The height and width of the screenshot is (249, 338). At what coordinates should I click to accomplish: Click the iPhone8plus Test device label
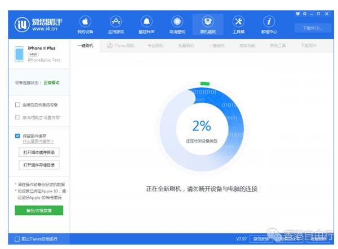pos(44,60)
